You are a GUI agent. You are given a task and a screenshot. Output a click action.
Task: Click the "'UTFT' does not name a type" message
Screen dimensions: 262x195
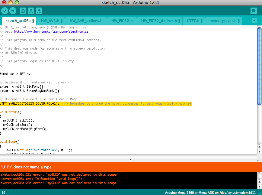tap(26, 167)
